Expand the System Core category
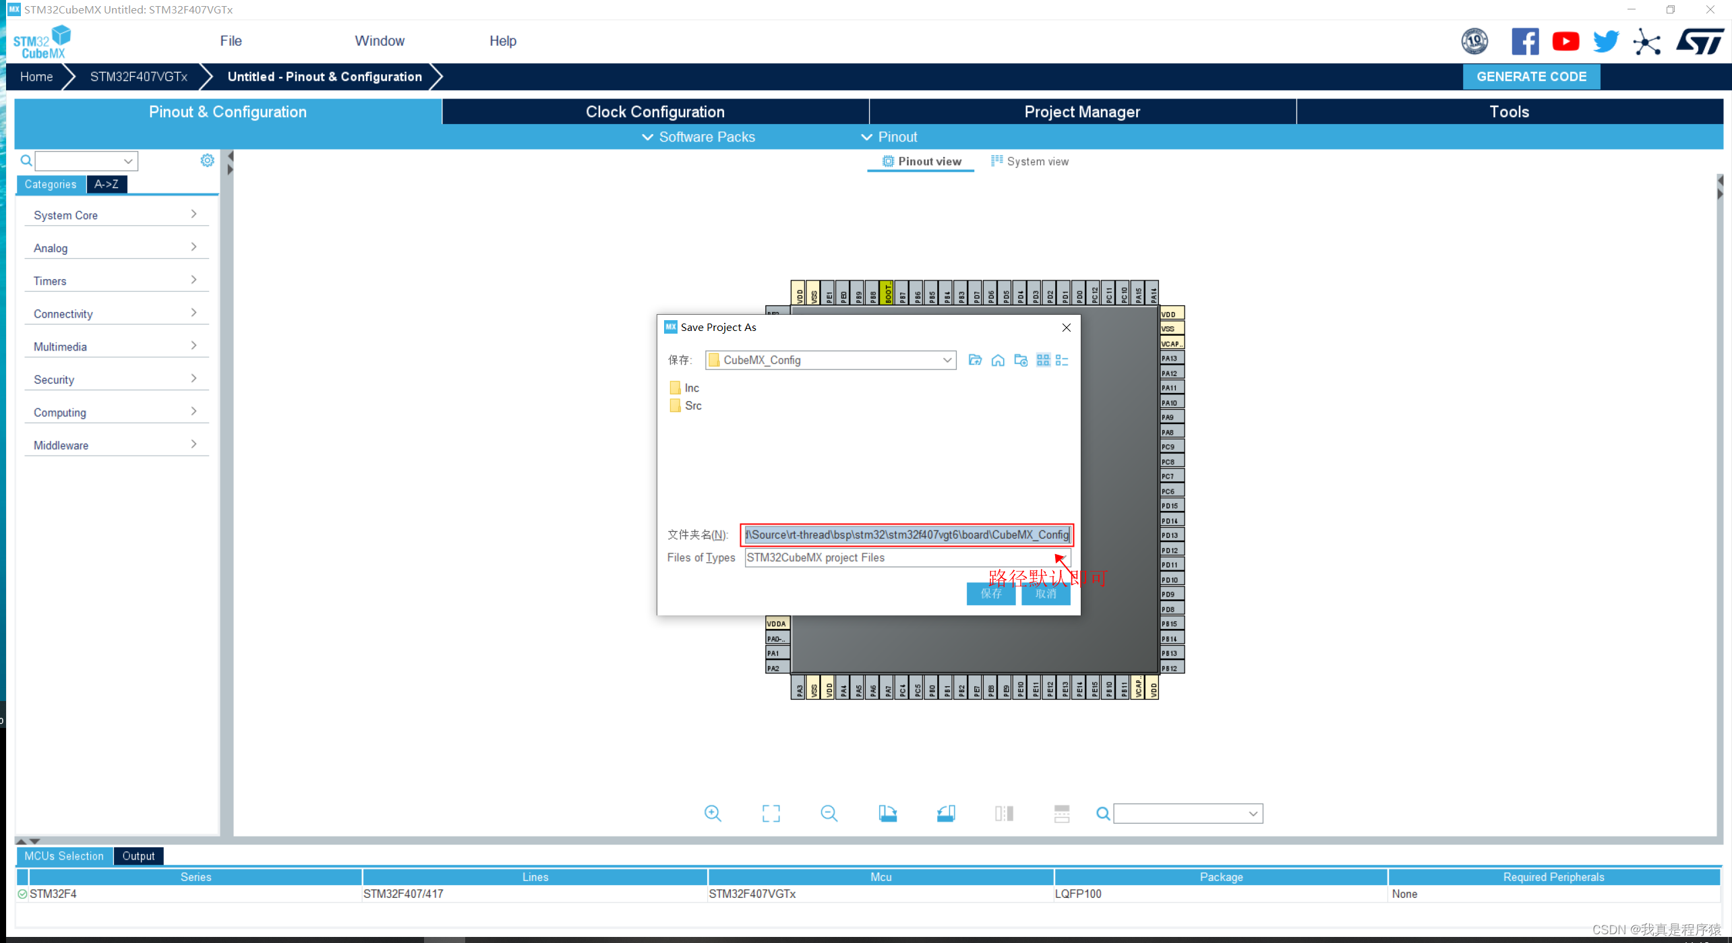Screen dimensions: 1732x943 [116, 215]
